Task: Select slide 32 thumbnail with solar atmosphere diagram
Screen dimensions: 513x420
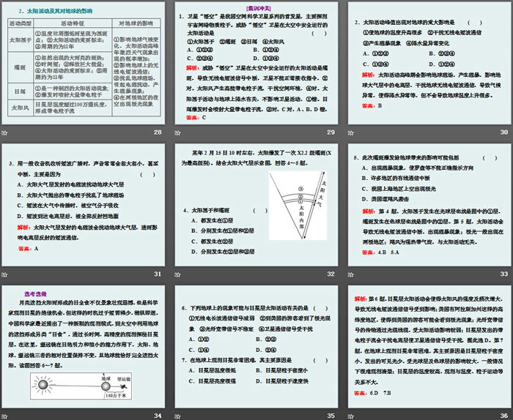Action: coord(256,205)
